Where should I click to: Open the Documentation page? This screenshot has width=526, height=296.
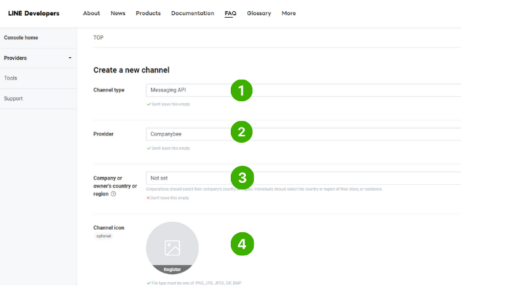click(x=192, y=13)
